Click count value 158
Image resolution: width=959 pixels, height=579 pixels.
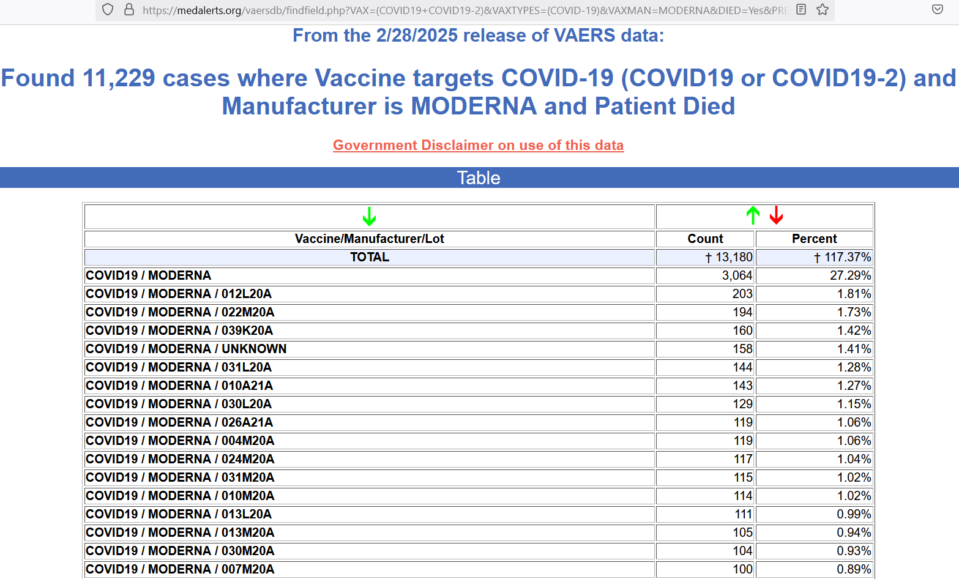pyautogui.click(x=742, y=349)
